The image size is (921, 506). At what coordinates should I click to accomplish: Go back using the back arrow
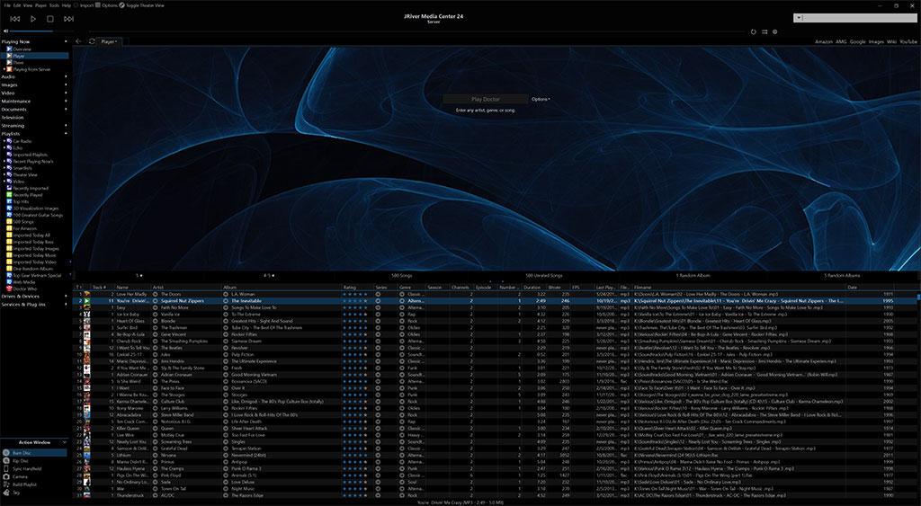tap(79, 41)
